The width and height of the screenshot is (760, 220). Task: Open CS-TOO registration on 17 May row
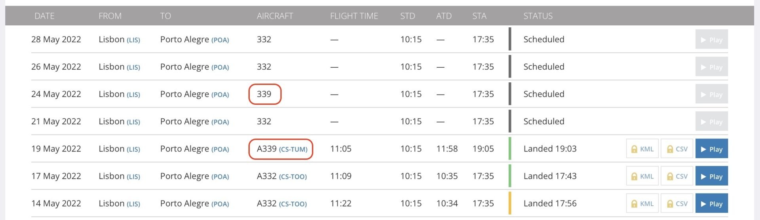293,176
